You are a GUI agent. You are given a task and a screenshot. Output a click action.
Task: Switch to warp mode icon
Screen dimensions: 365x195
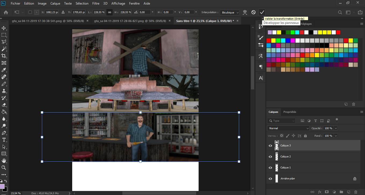[245, 12]
